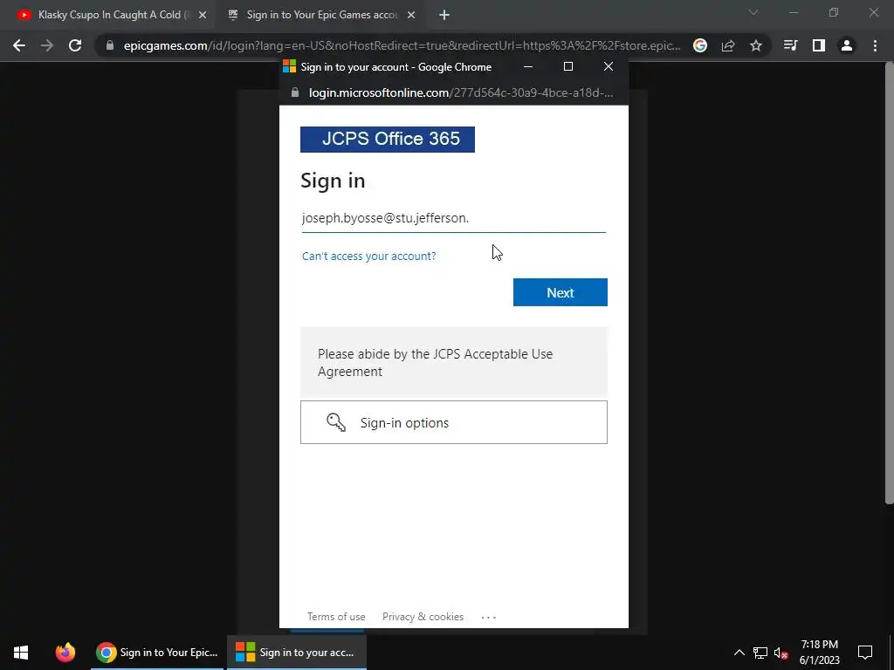Expand the tab search chevron in the title bar
The image size is (894, 670).
click(753, 12)
